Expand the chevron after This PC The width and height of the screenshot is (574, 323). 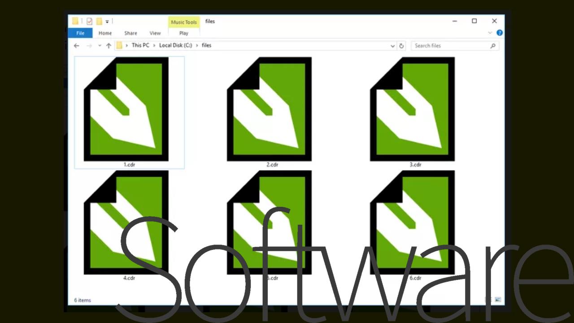point(154,45)
